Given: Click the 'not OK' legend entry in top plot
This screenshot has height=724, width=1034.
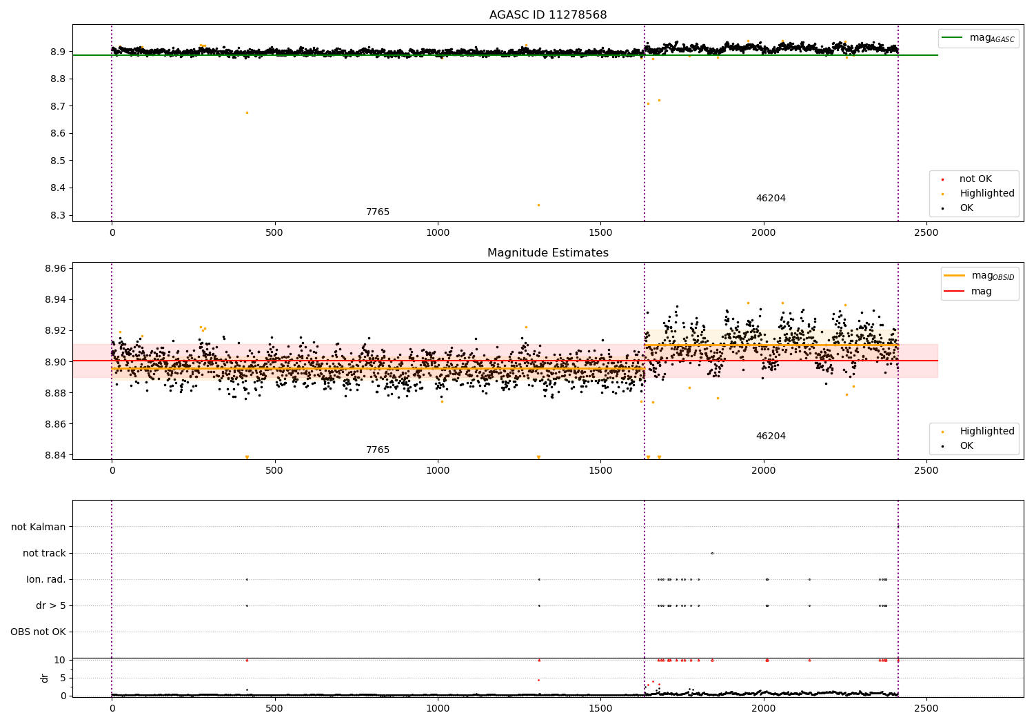Looking at the screenshot, I should (x=975, y=179).
